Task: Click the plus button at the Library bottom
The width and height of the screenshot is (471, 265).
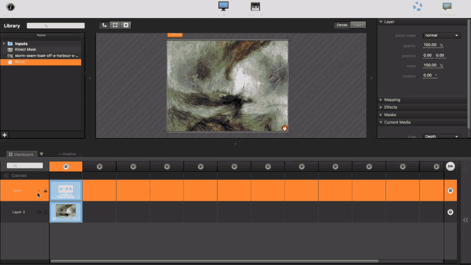Action: [x=4, y=135]
